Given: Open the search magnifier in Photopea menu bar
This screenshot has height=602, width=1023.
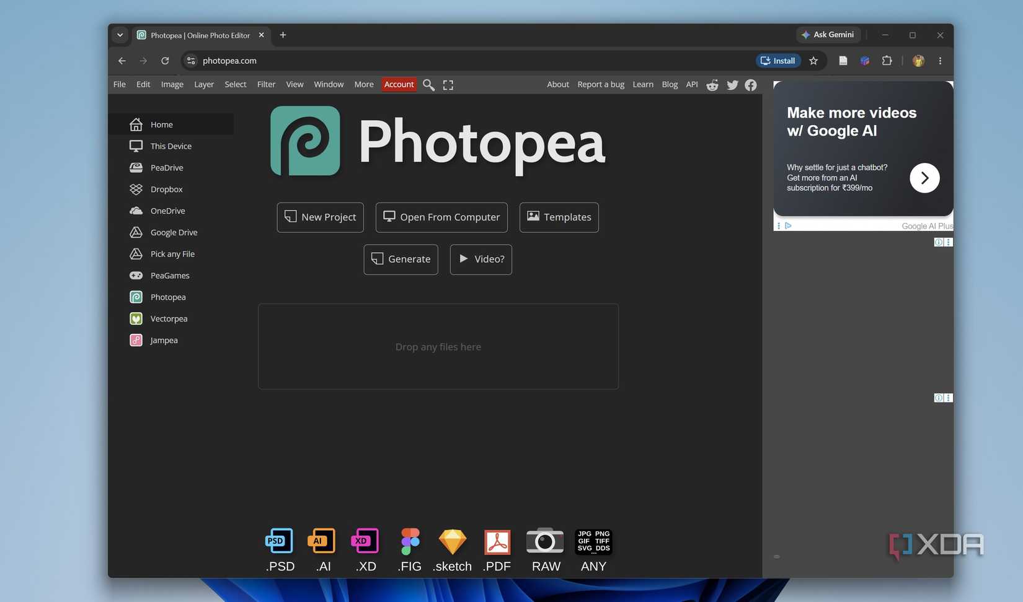Looking at the screenshot, I should click(x=428, y=85).
